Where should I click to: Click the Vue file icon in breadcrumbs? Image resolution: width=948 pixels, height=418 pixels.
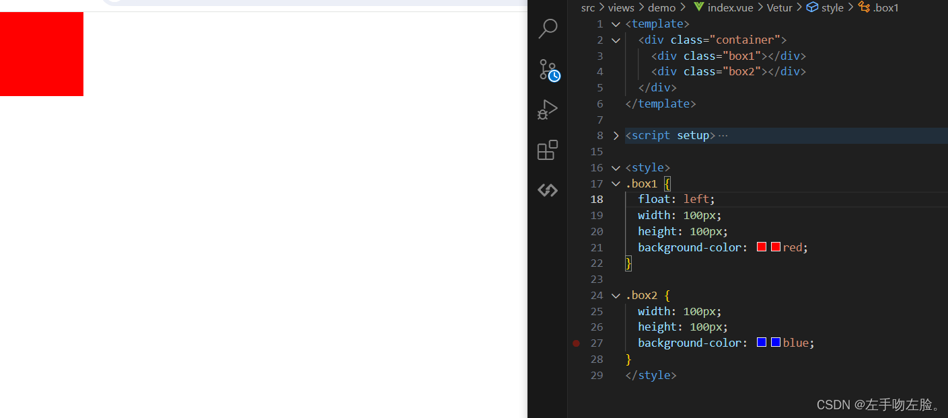coord(698,7)
